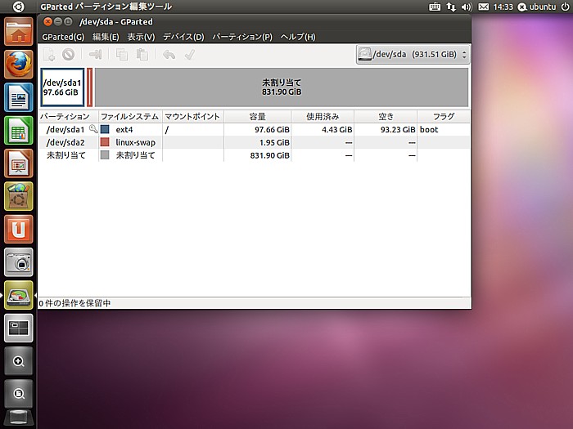
Task: Open the 表示(V) menu
Action: pyautogui.click(x=141, y=37)
